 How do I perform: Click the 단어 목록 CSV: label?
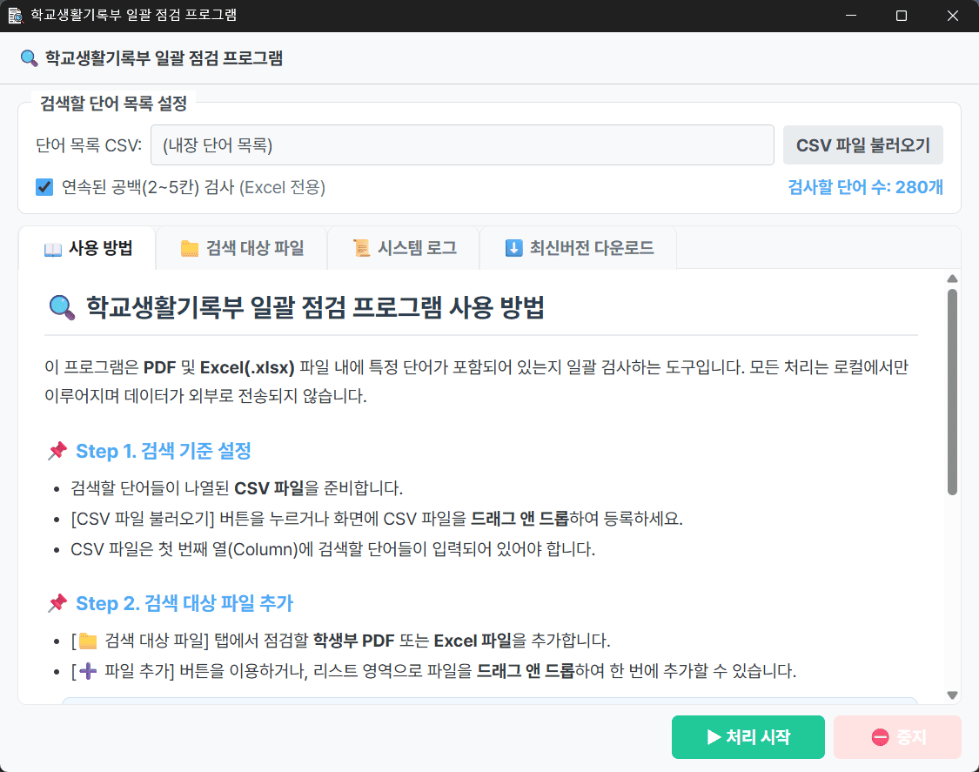coord(89,145)
